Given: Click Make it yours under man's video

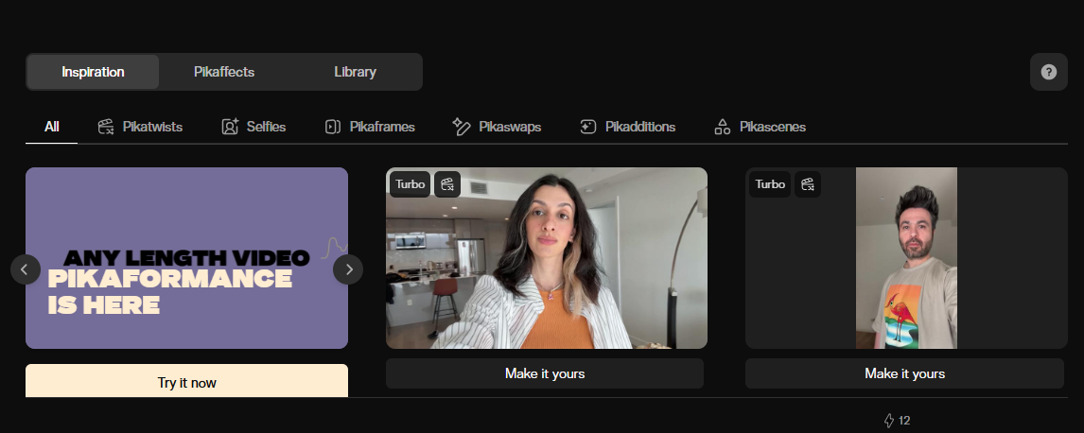Looking at the screenshot, I should tap(904, 373).
